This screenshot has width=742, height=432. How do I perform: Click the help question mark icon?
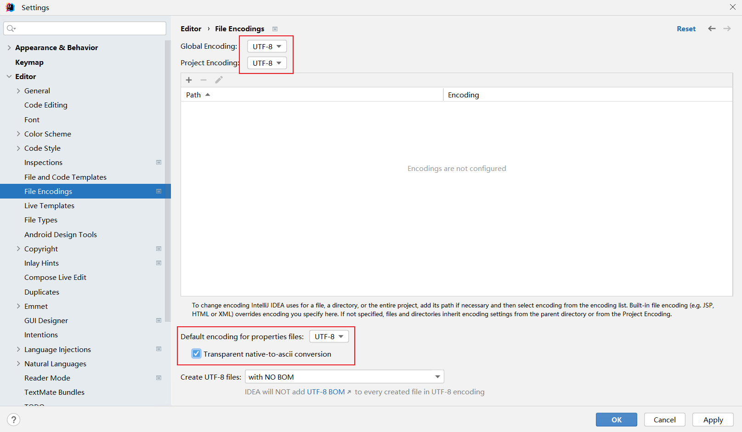coord(14,420)
